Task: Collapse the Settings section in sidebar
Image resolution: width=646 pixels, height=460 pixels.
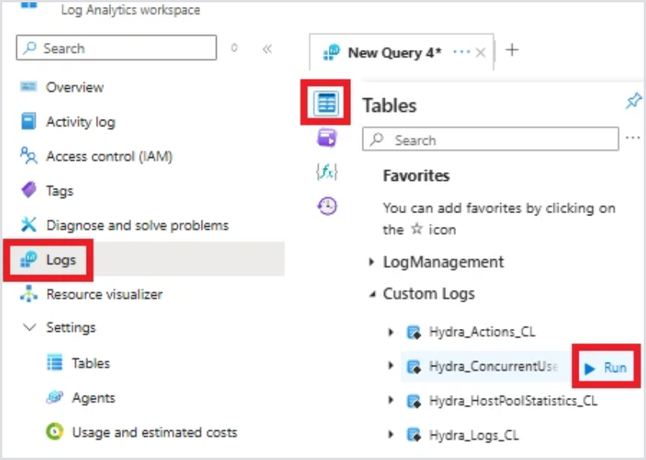Action: click(x=30, y=327)
